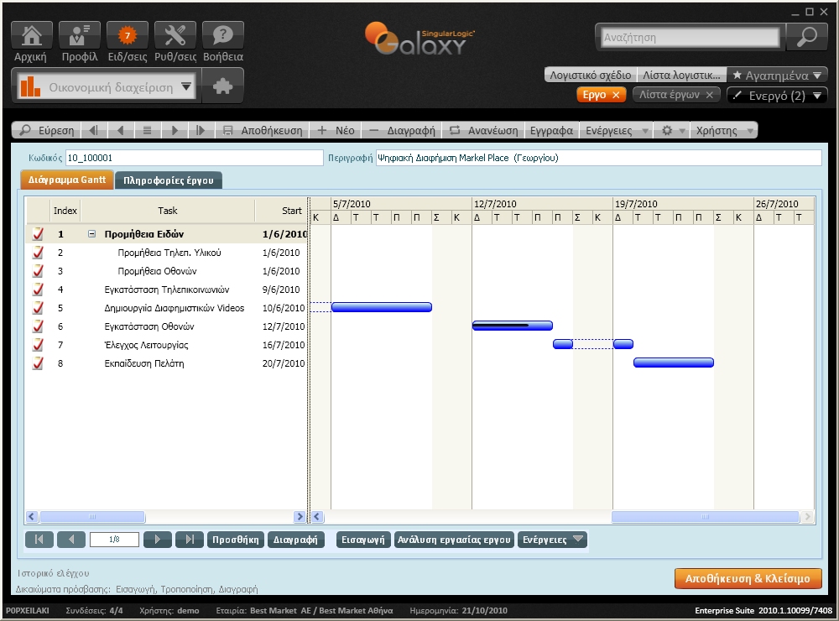This screenshot has width=839, height=621.
Task: Click the puzzle piece modules icon
Action: click(x=223, y=86)
